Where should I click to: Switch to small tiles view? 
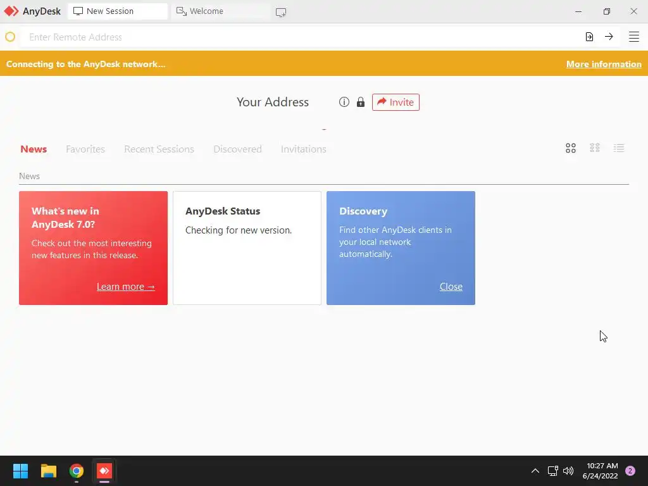595,148
